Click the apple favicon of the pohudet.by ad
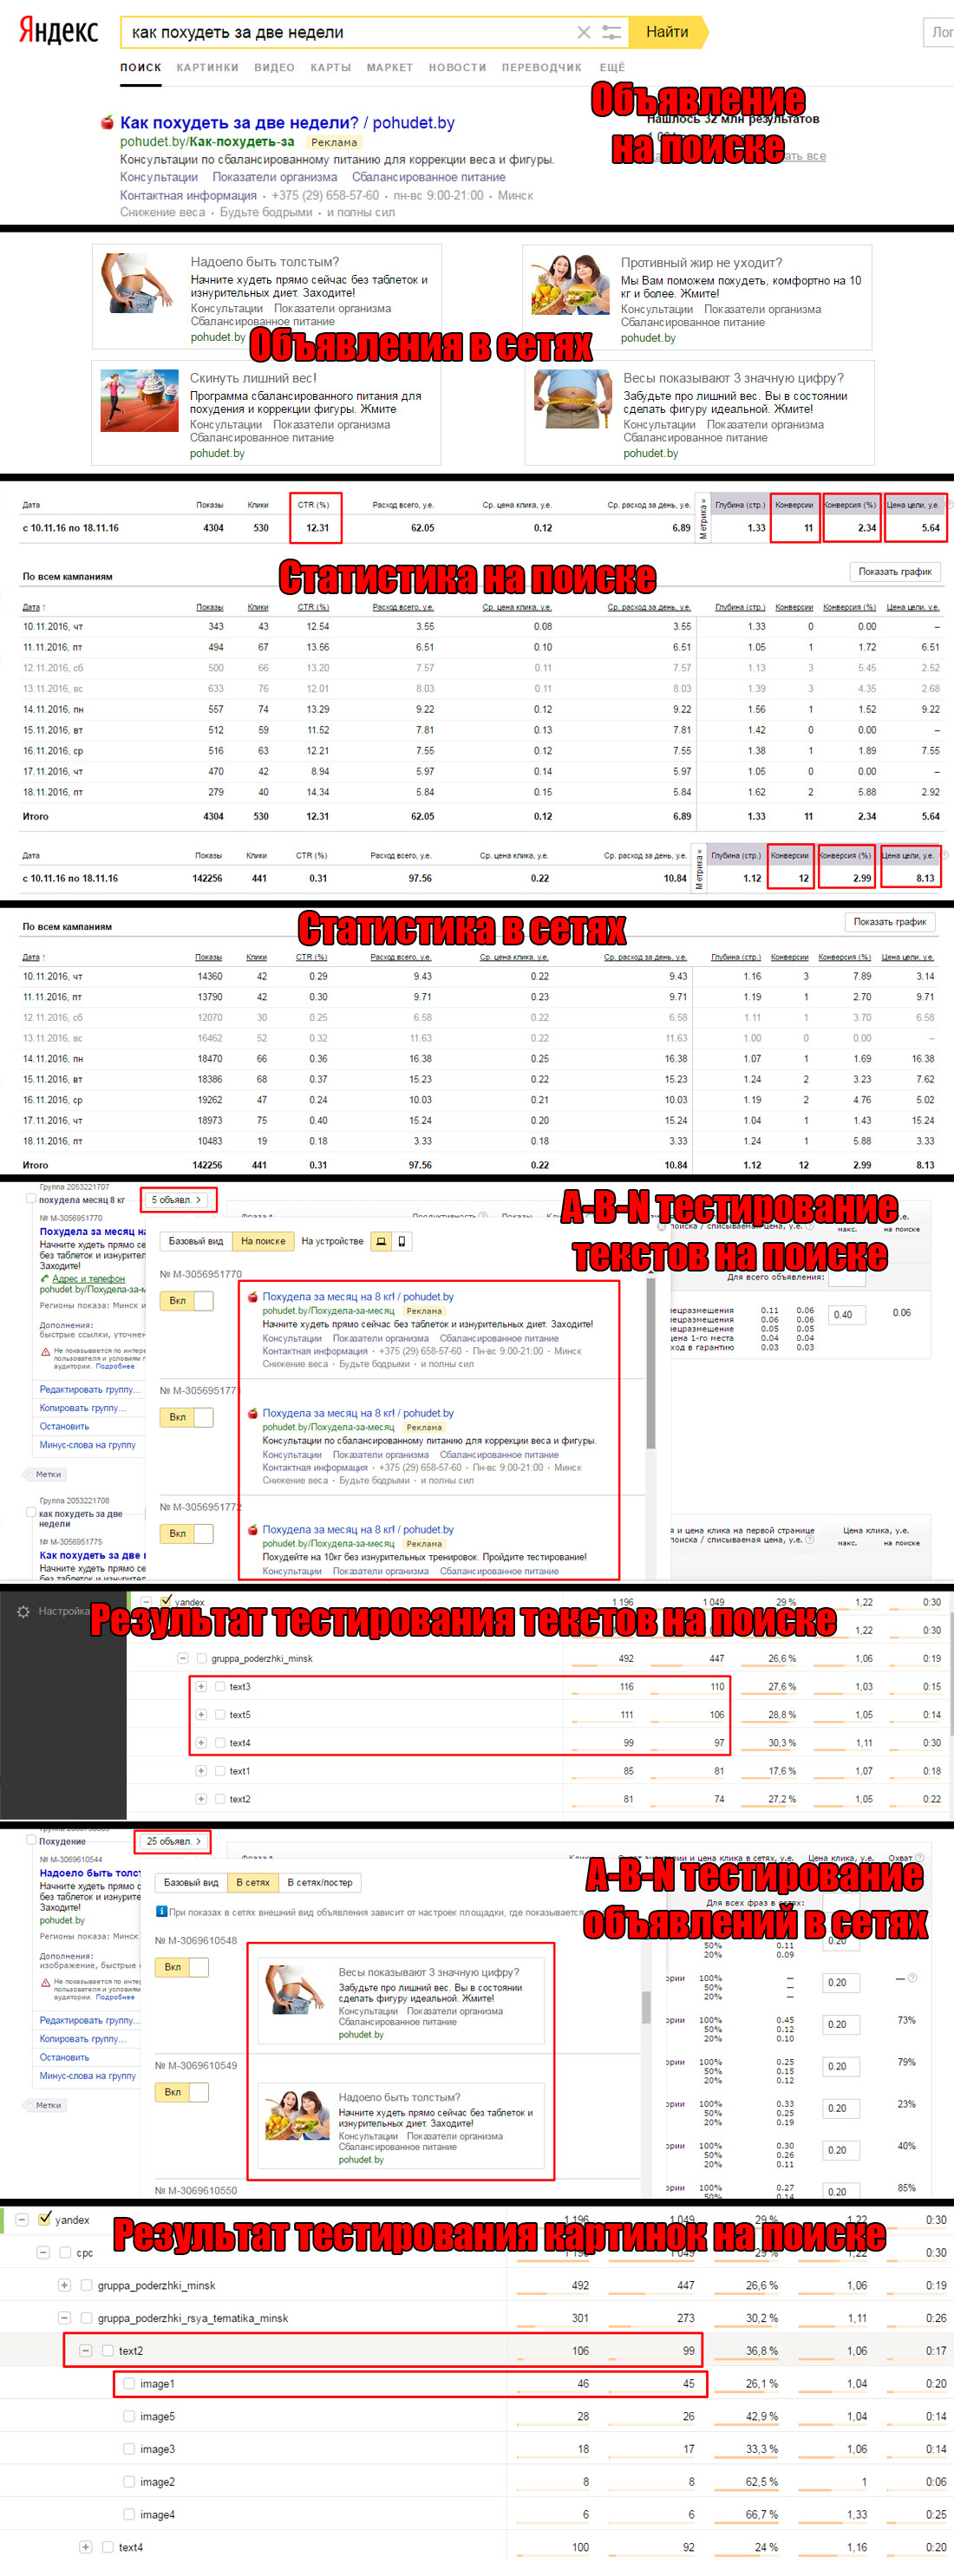This screenshot has width=954, height=2576. (x=107, y=122)
